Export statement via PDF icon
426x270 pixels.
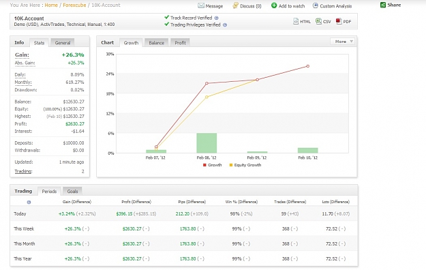339,21
